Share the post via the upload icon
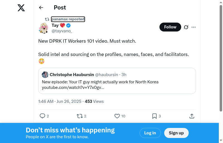The image size is (223, 143). pos(192,116)
